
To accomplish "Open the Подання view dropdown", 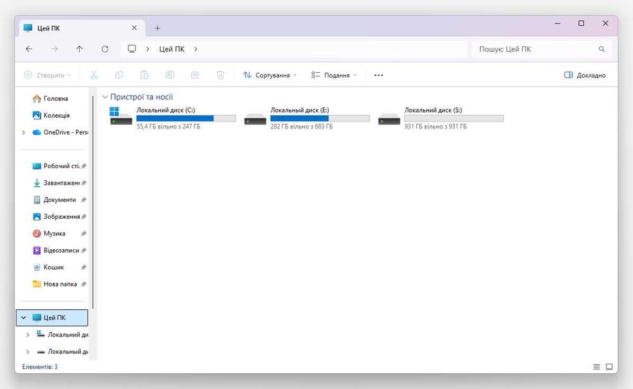I will point(334,75).
